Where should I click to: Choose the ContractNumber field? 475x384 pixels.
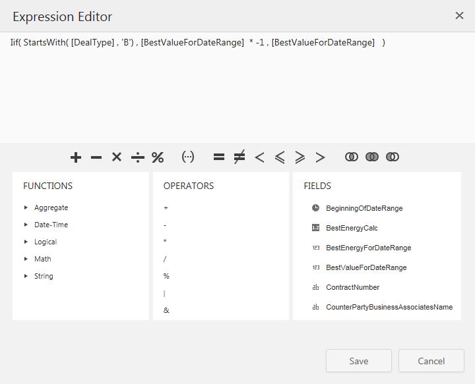tap(352, 287)
